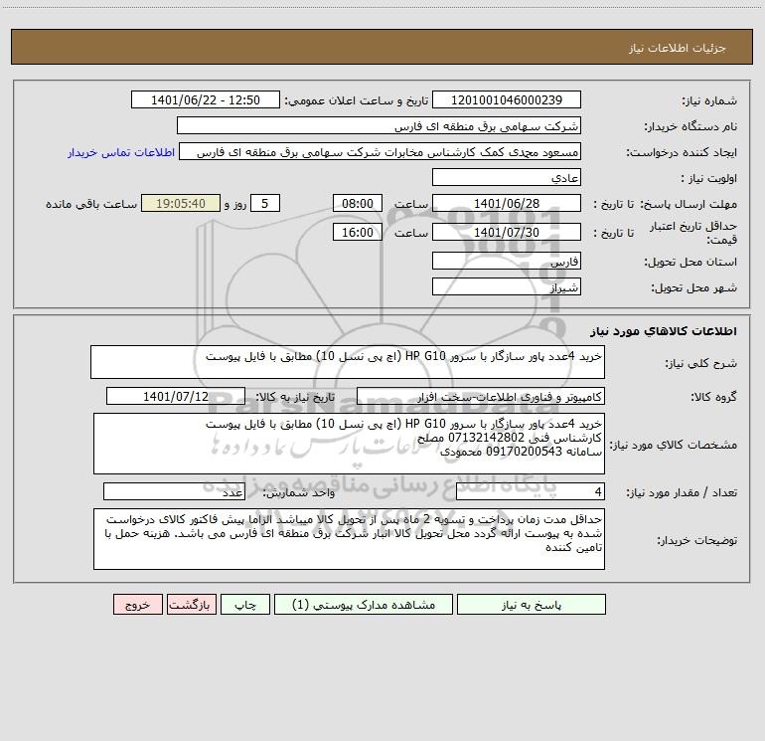
Task: Click the delivery province field فارس
Action: click(x=507, y=261)
